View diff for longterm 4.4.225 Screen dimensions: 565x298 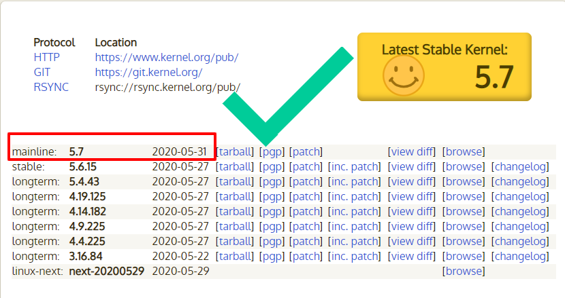[x=412, y=241]
